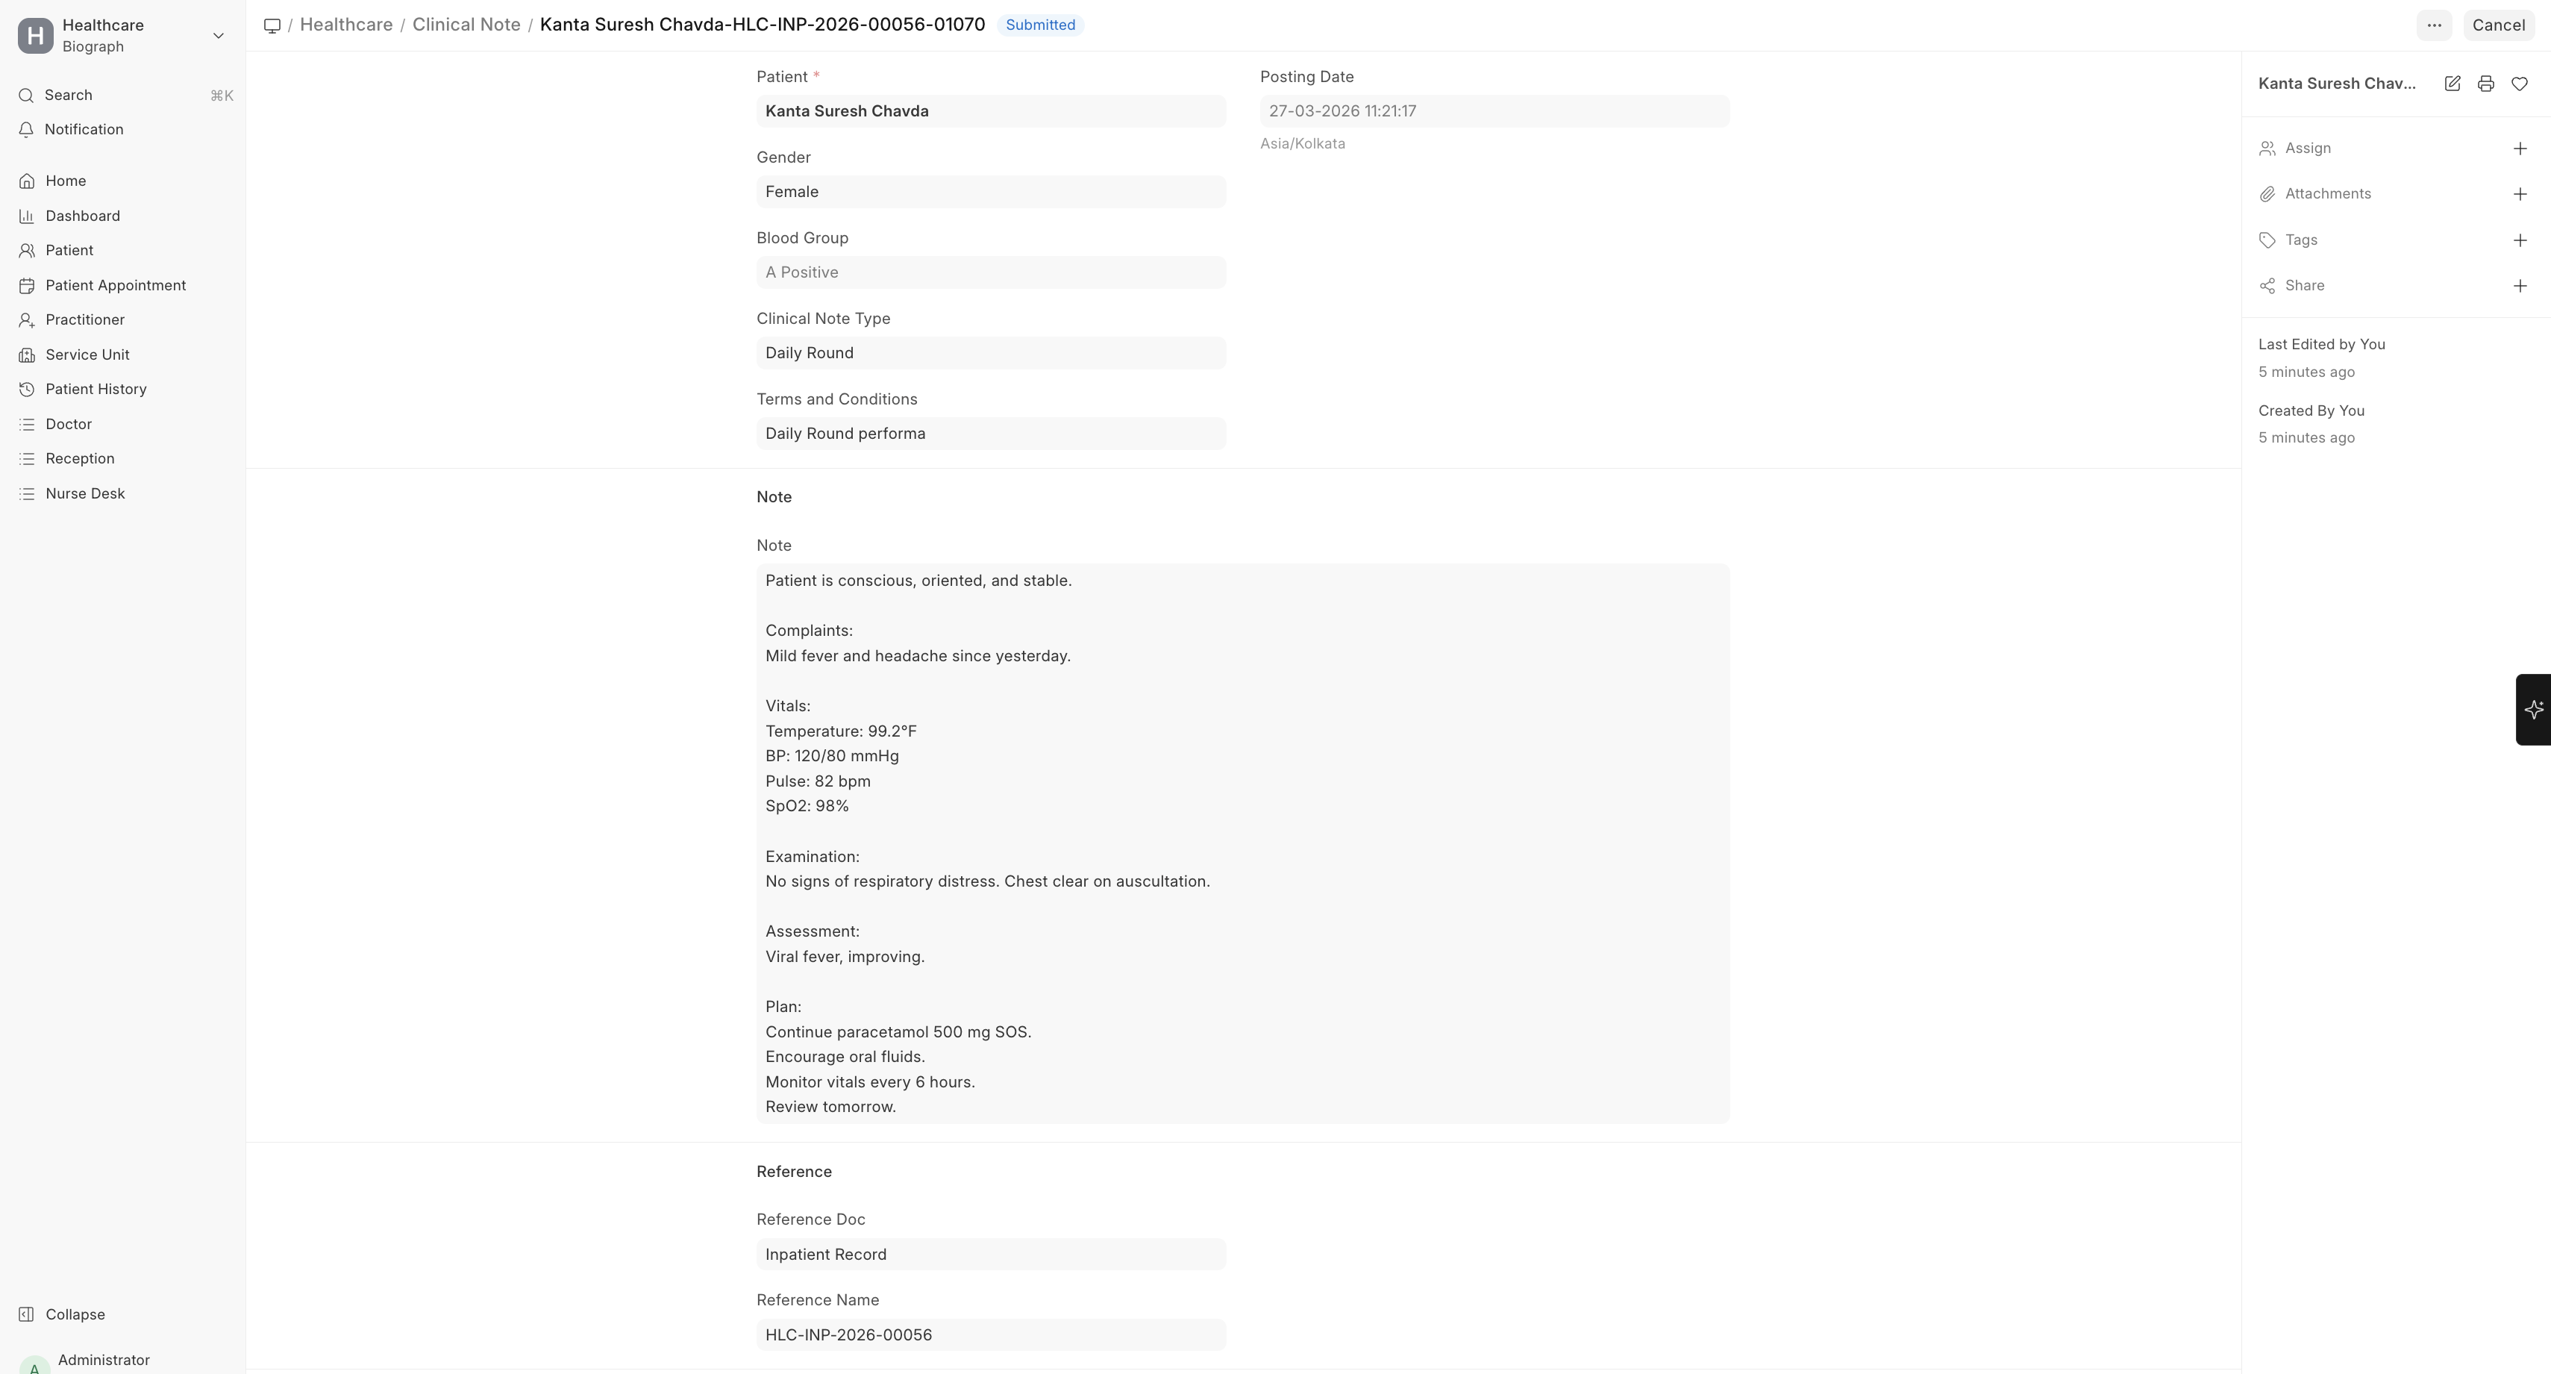Like the document with heart icon
This screenshot has height=1374, width=2551.
click(x=2520, y=84)
